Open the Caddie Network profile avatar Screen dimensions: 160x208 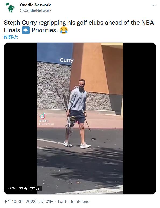(10, 8)
